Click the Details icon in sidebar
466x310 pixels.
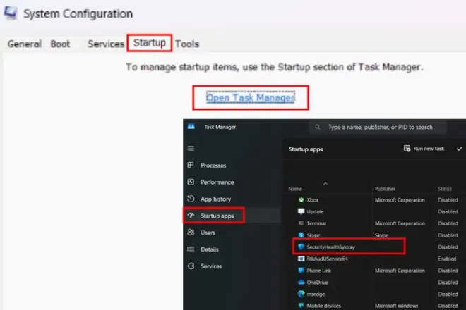pyautogui.click(x=191, y=249)
